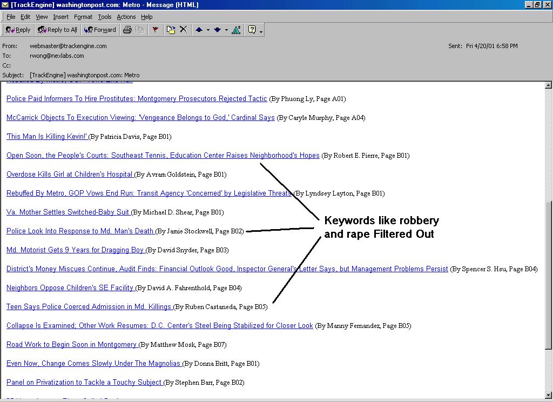Open Overdose Kills Girl article link
Screen dimensions: 553x402
(x=70, y=174)
